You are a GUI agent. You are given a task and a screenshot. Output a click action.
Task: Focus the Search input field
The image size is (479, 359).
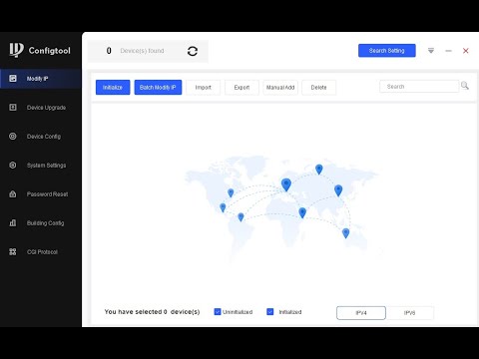(419, 87)
